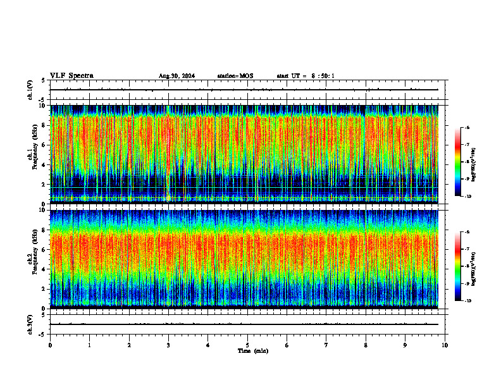Click the ch.1(V) axis label
Image resolution: width=501 pixels, height=387 pixels.
point(30,90)
